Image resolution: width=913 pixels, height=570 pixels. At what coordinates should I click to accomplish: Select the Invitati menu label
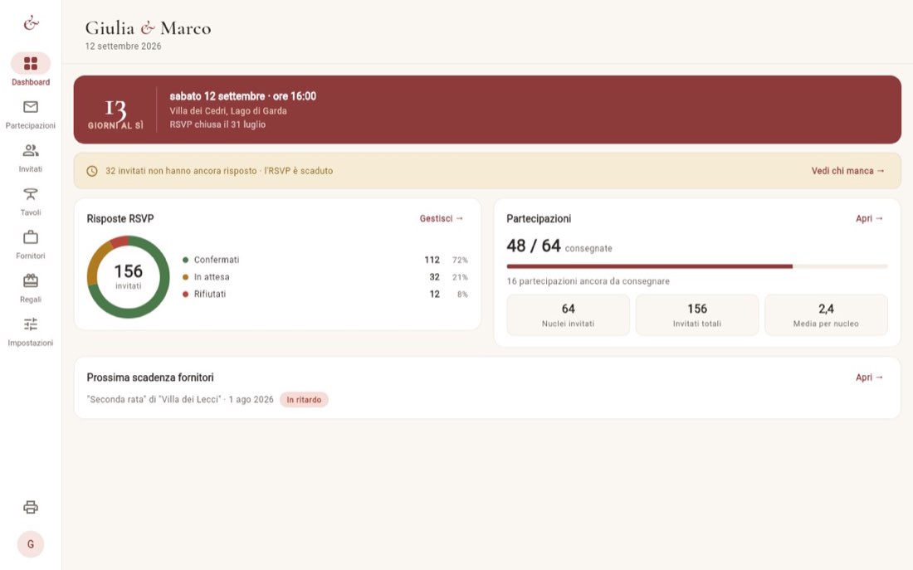pyautogui.click(x=31, y=169)
